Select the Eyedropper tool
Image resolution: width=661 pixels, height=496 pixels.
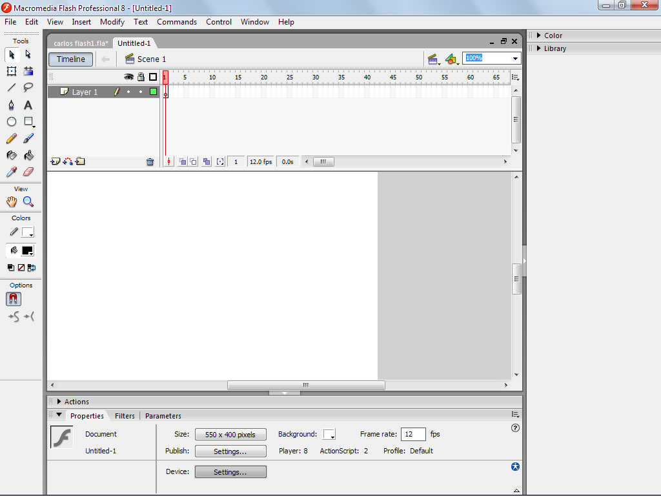tap(12, 172)
